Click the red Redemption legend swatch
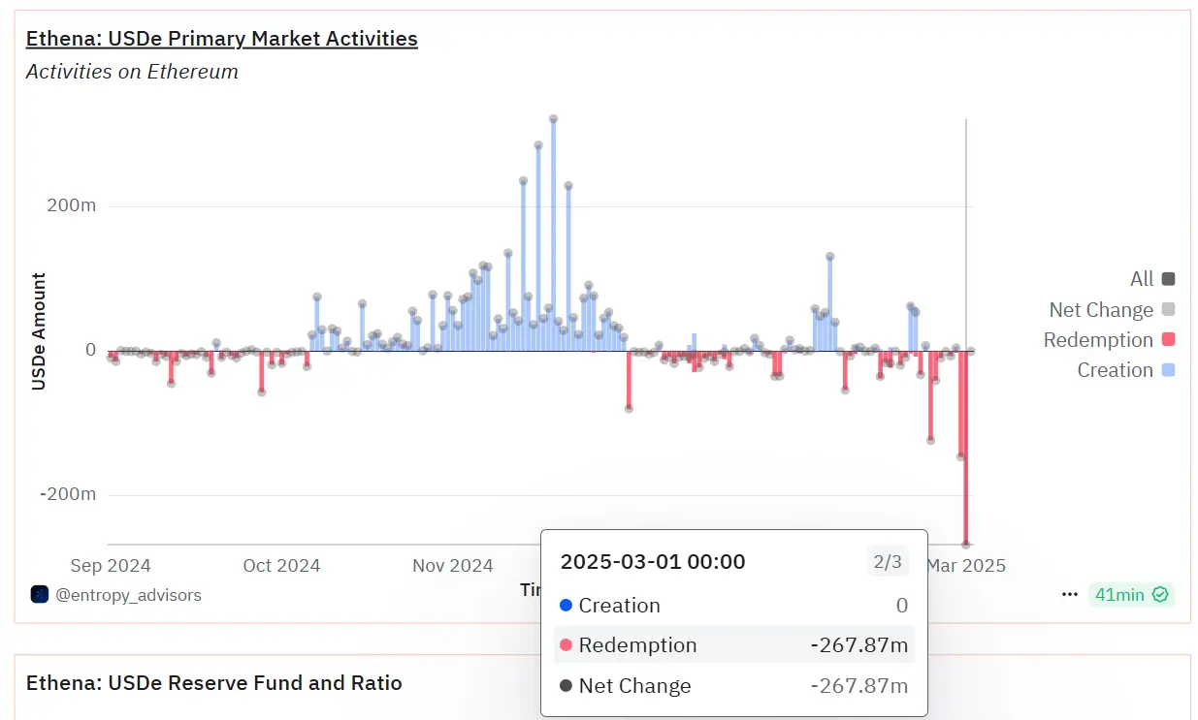Image resolution: width=1198 pixels, height=720 pixels. (1168, 340)
